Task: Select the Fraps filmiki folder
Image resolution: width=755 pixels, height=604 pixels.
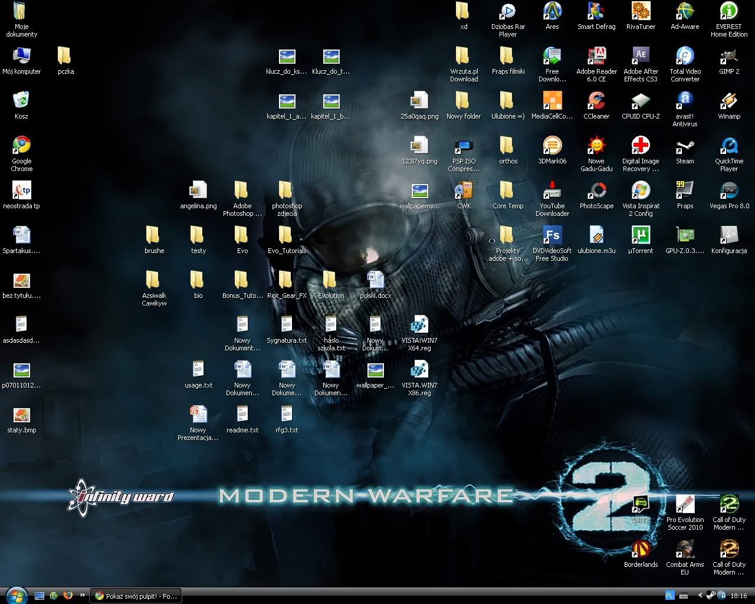Action: point(508,60)
